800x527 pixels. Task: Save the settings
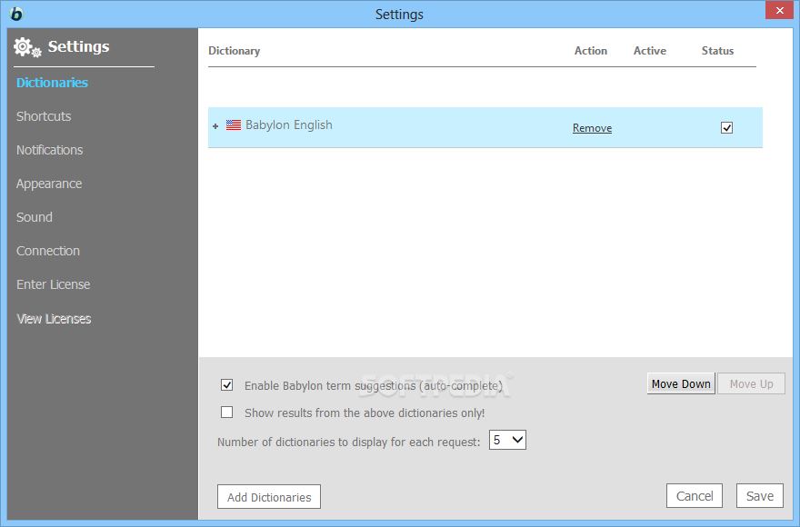(760, 496)
